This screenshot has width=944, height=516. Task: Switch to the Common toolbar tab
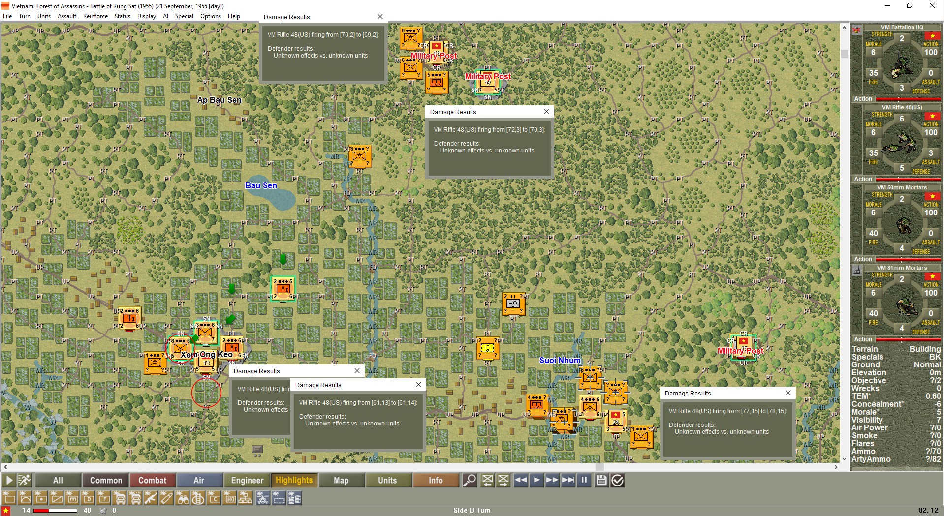(x=106, y=480)
